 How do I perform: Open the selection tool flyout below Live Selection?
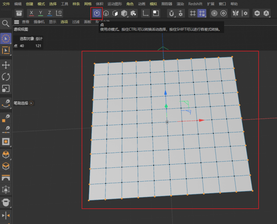pyautogui.click(x=6, y=51)
